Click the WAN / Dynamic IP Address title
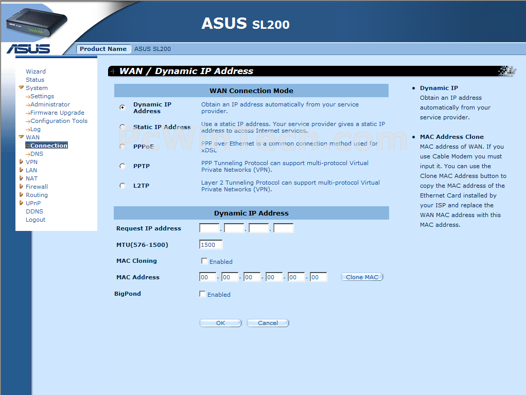The image size is (526, 395). 186,71
